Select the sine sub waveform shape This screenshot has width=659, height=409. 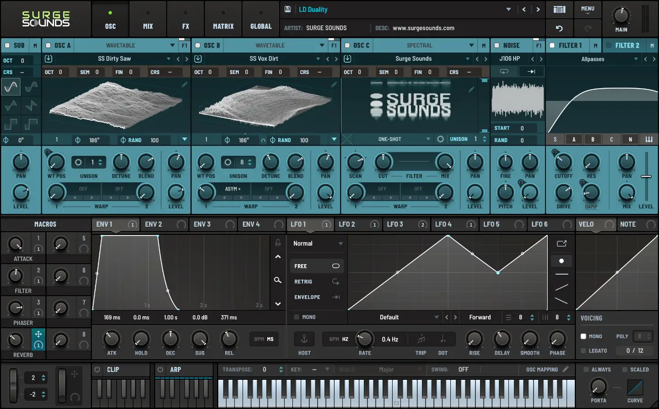click(11, 86)
